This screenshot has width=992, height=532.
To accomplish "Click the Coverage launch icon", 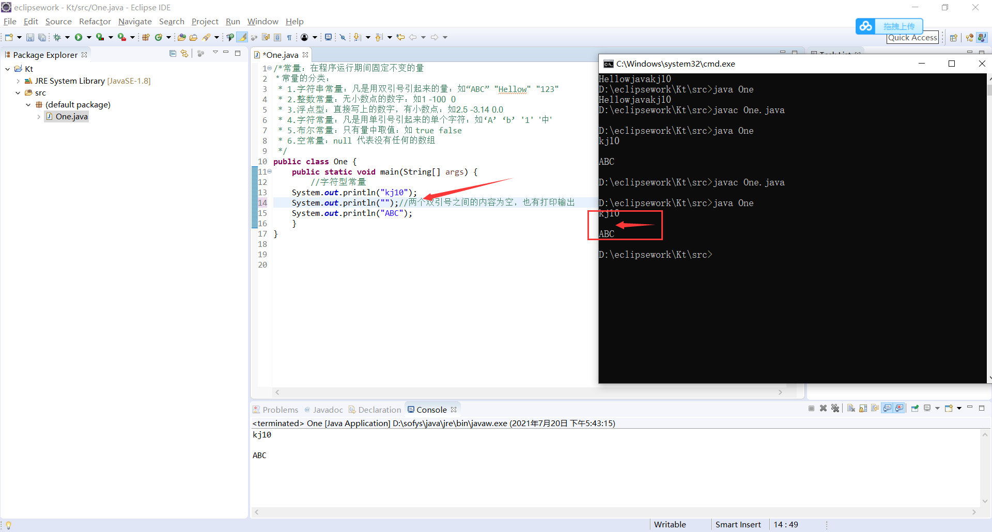I will point(100,37).
